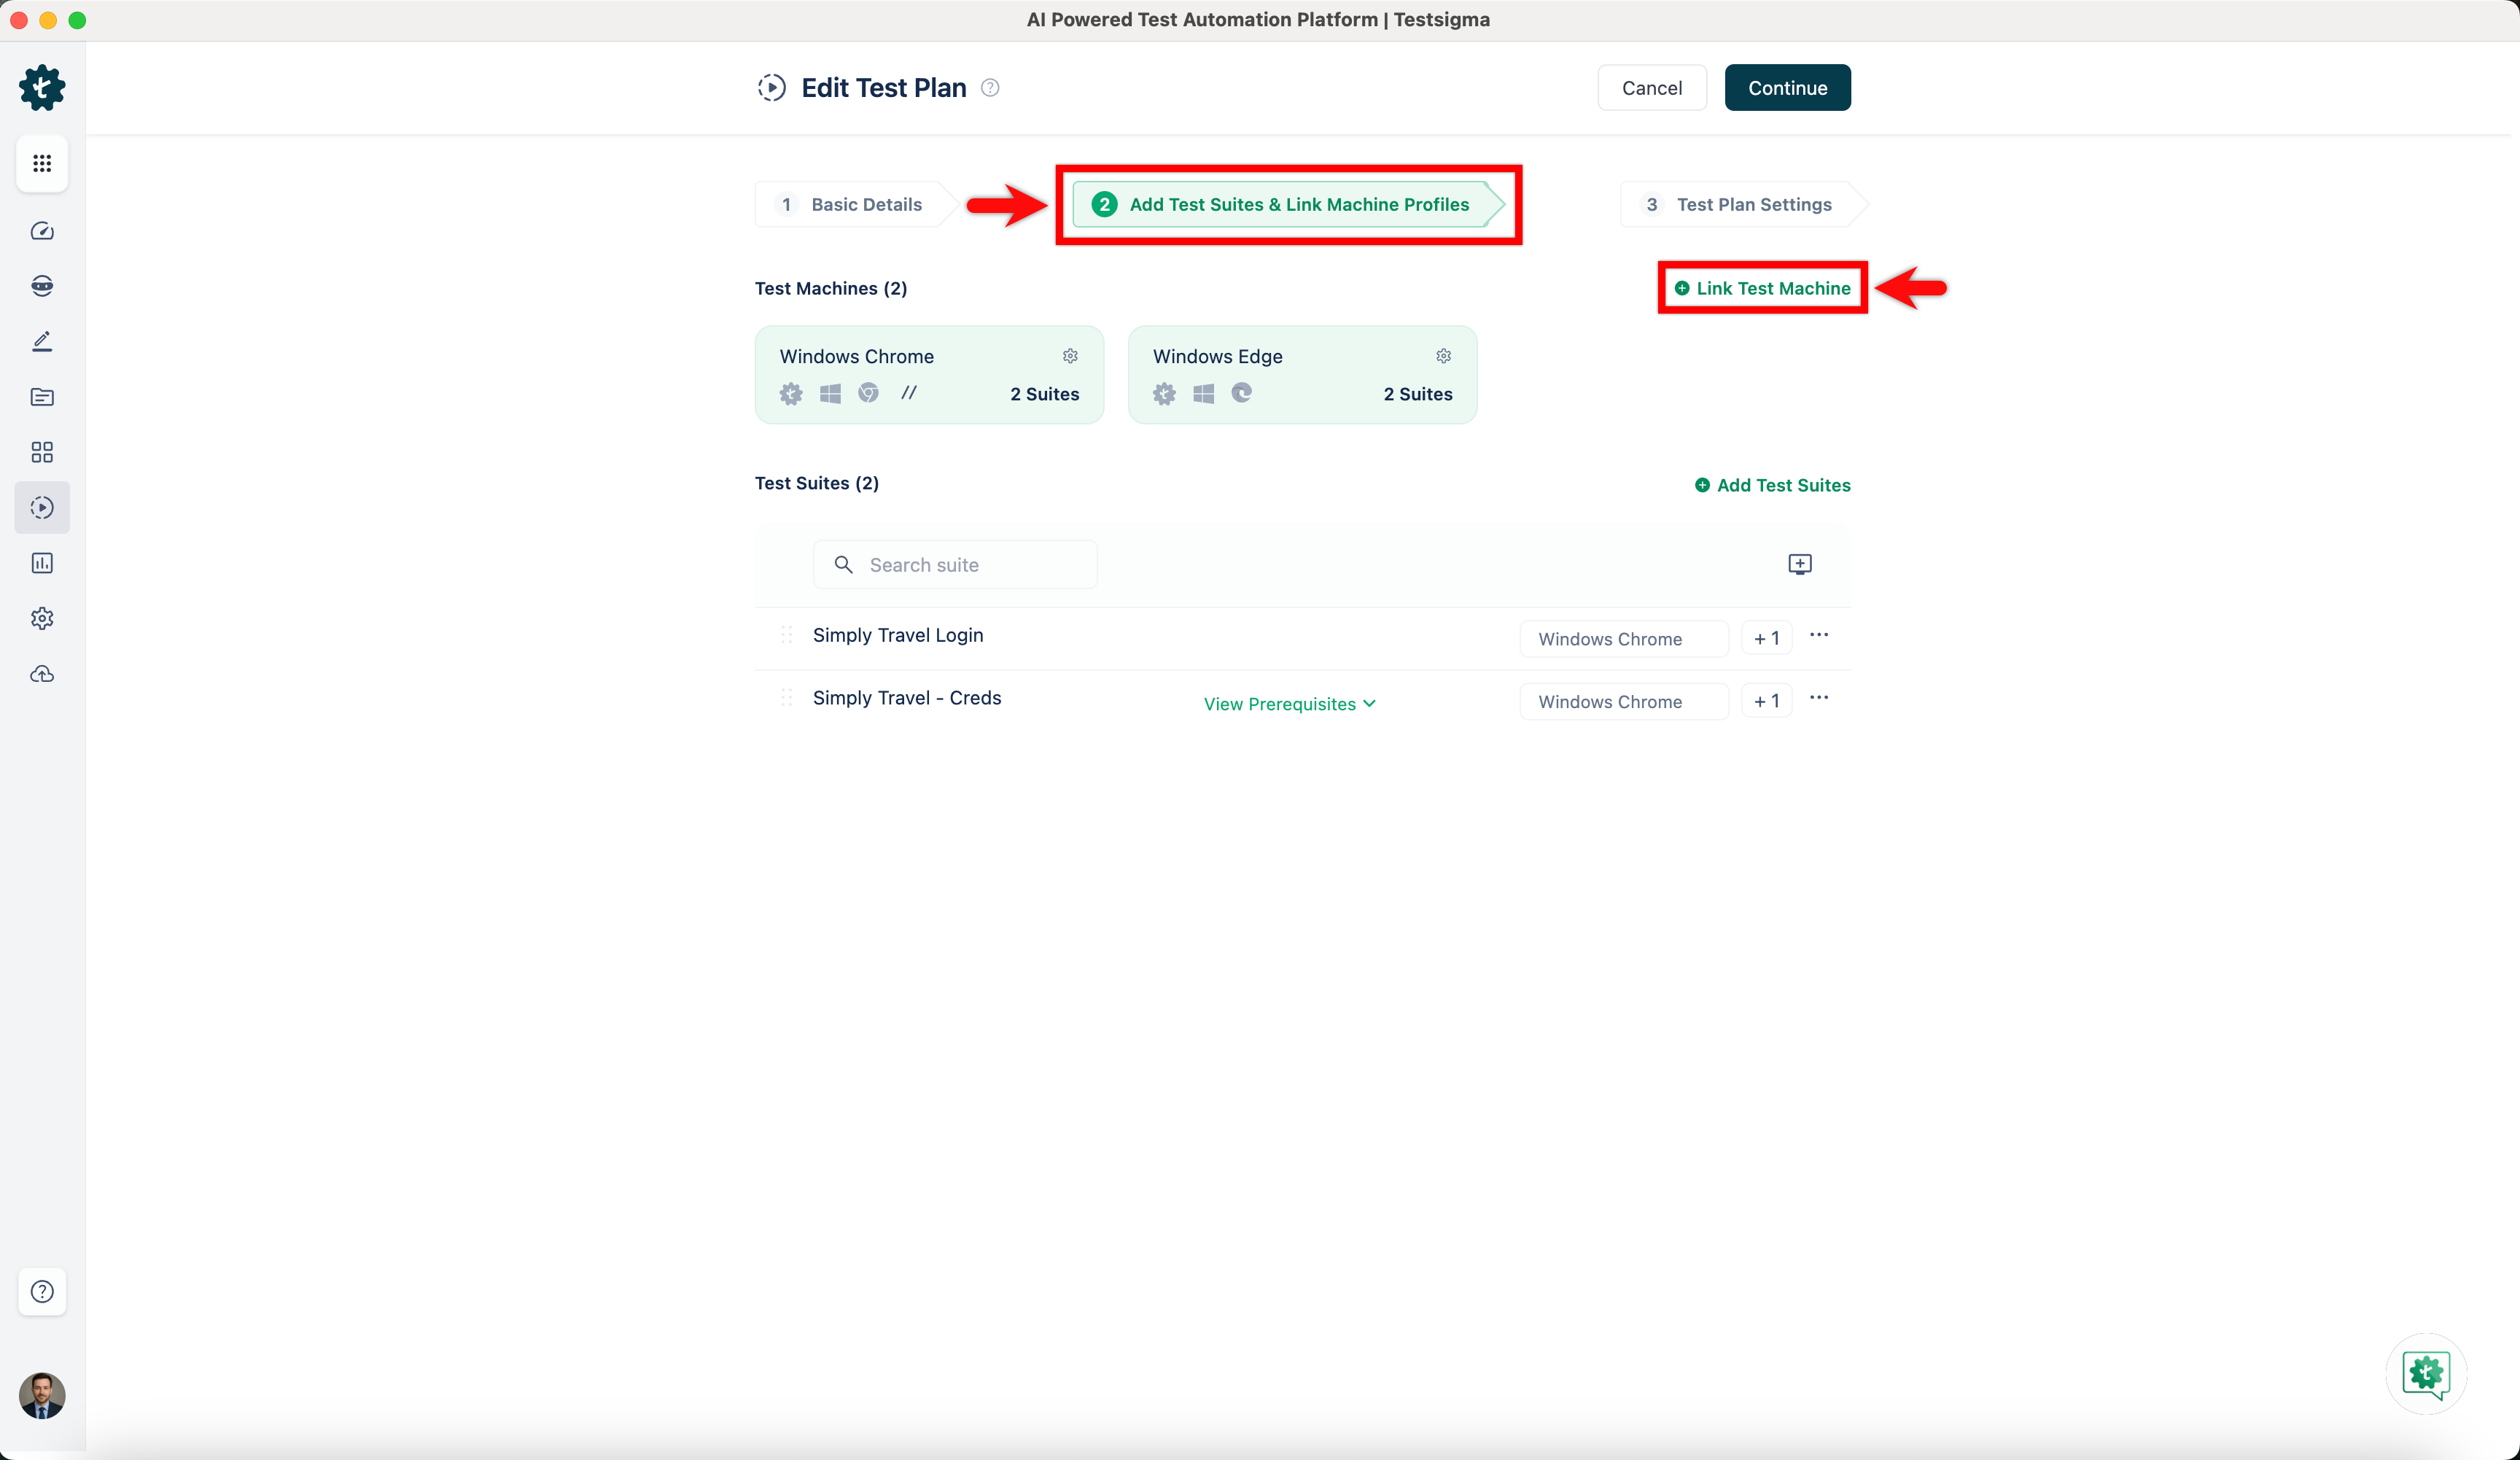The height and width of the screenshot is (1460, 2520).
Task: Click the add machine monitor icon
Action: [x=1799, y=564]
